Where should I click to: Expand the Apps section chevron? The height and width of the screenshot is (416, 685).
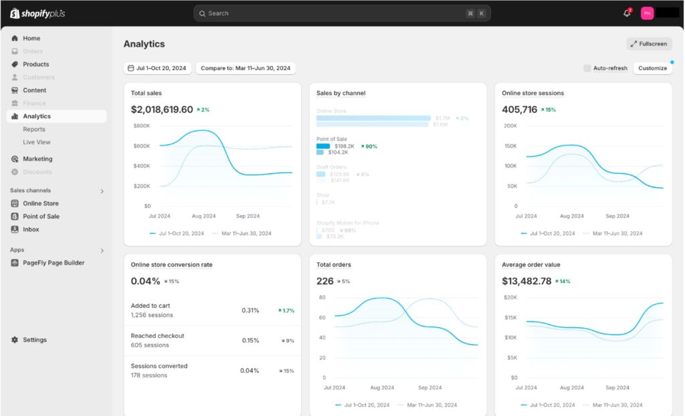click(102, 250)
